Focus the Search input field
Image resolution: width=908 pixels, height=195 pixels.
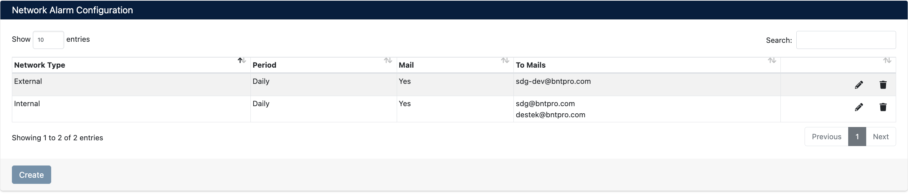846,40
